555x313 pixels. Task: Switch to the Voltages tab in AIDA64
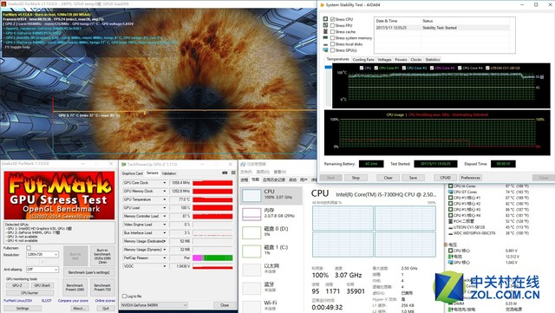pos(384,60)
